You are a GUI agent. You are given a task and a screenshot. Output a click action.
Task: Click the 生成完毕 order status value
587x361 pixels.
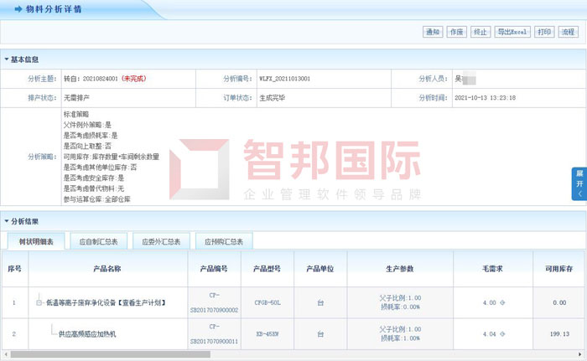tap(273, 98)
